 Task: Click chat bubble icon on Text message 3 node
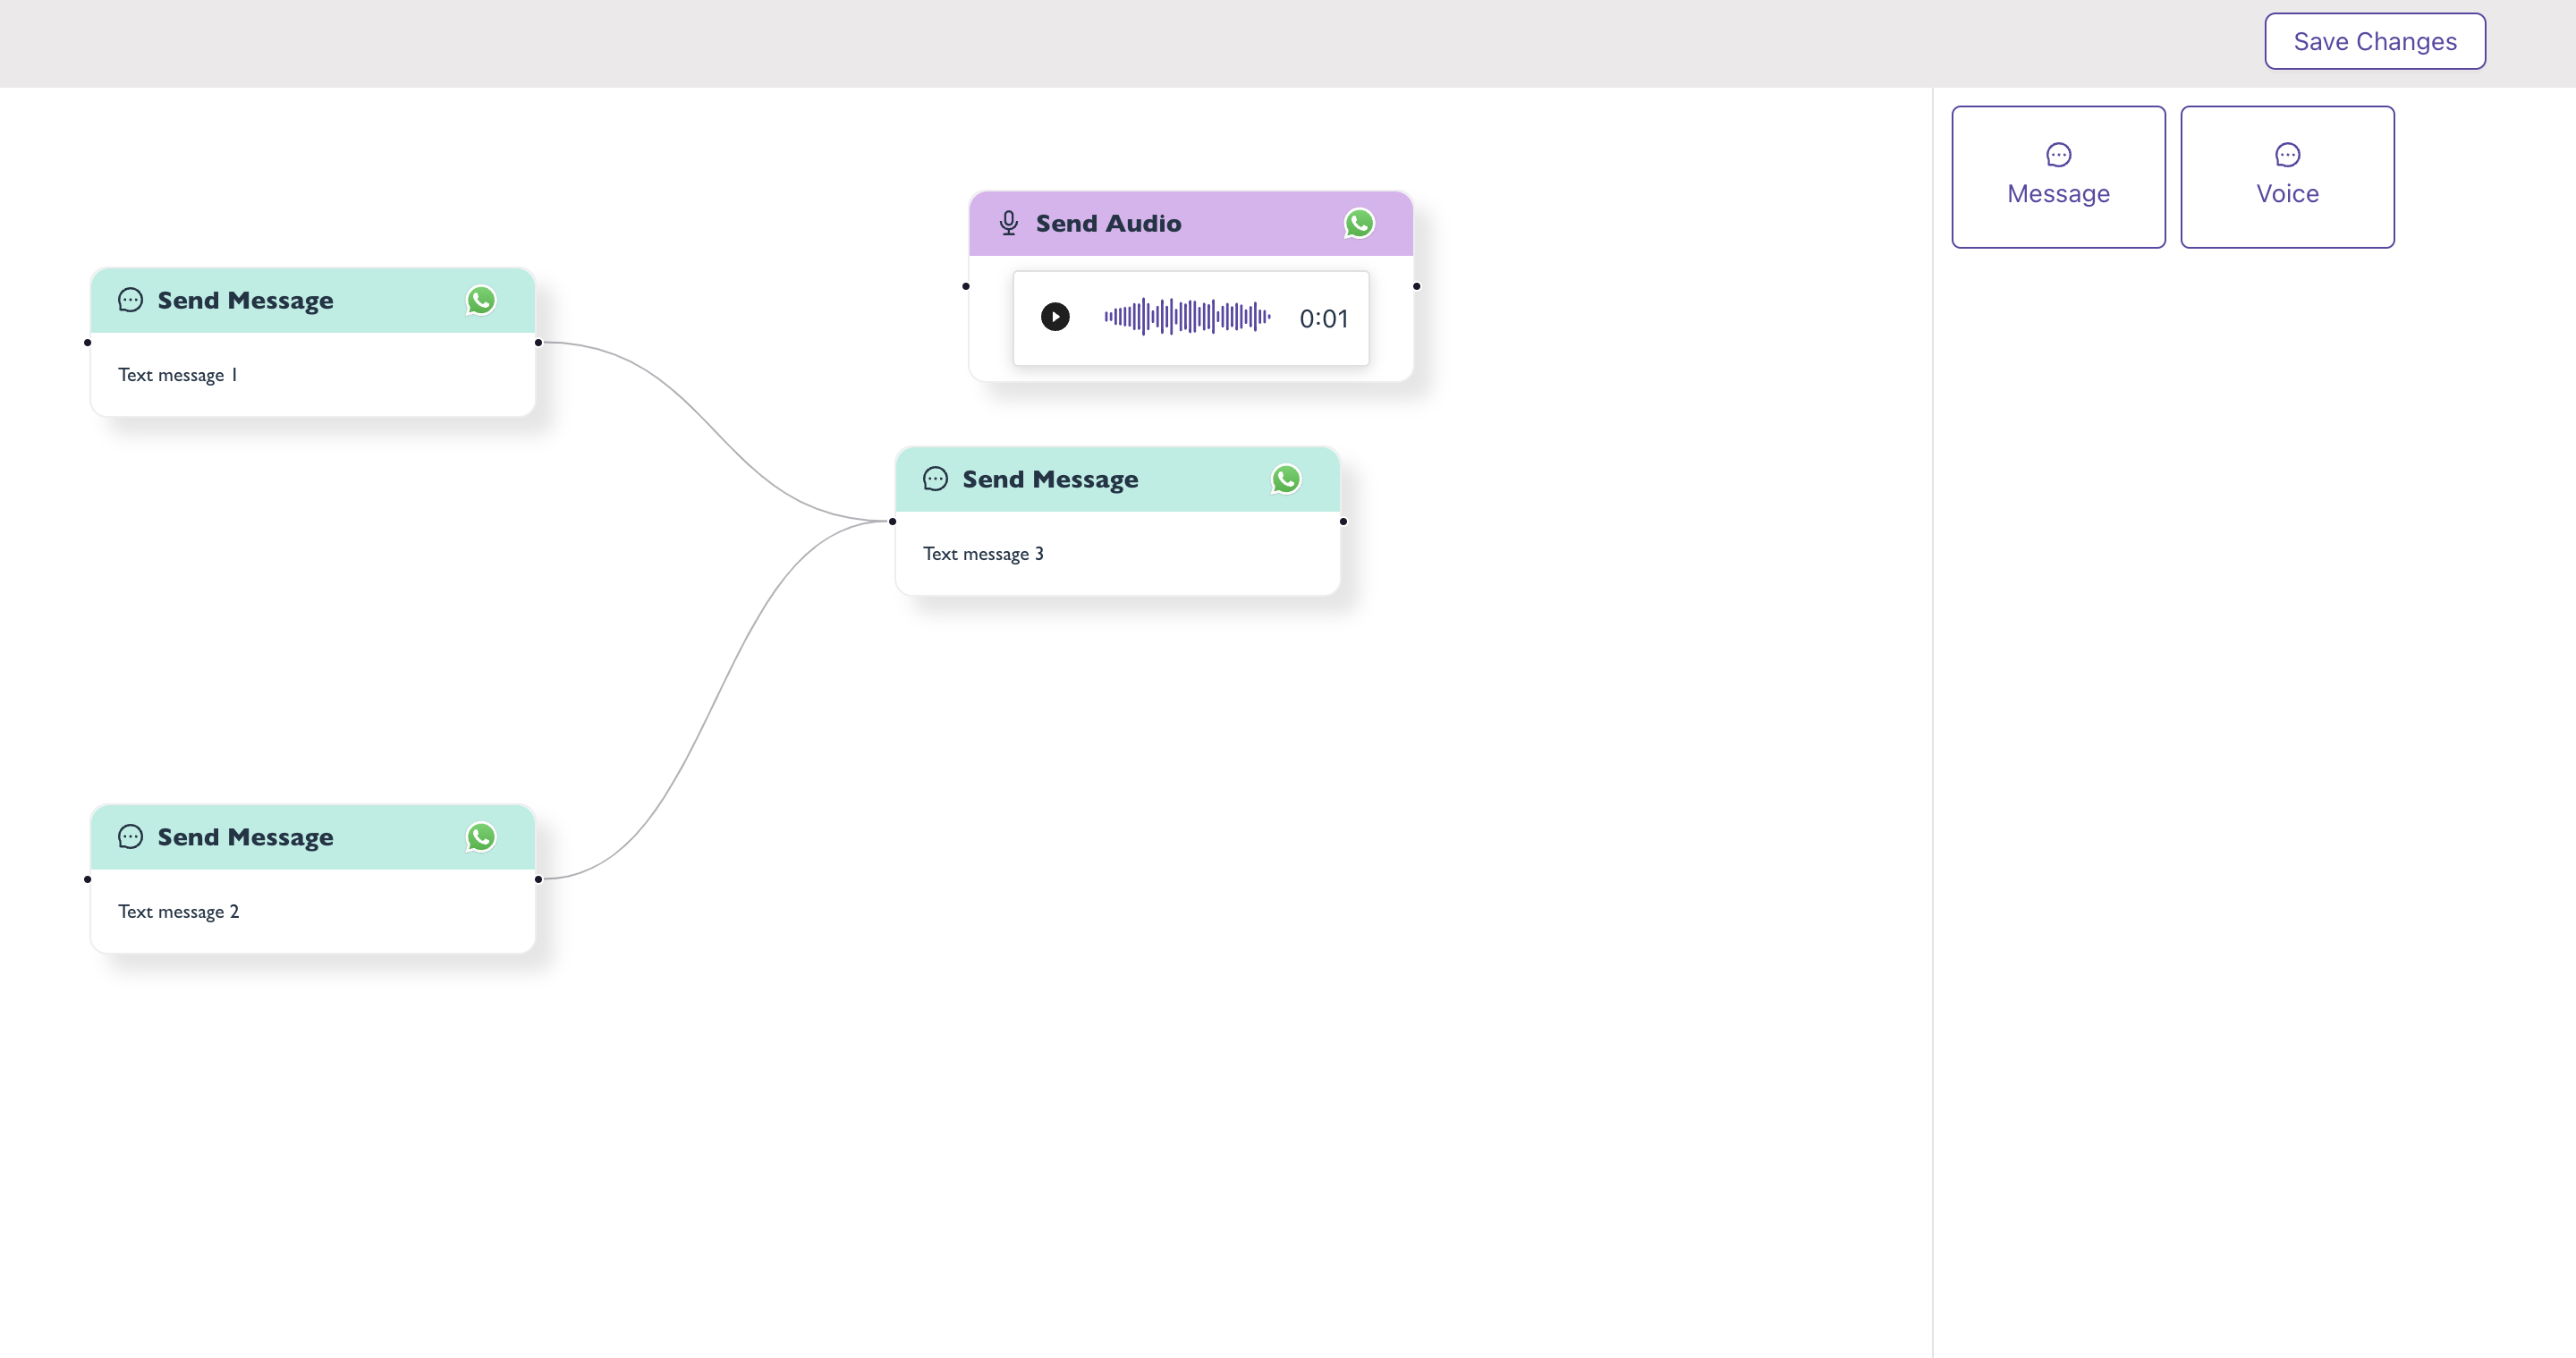[x=935, y=479]
